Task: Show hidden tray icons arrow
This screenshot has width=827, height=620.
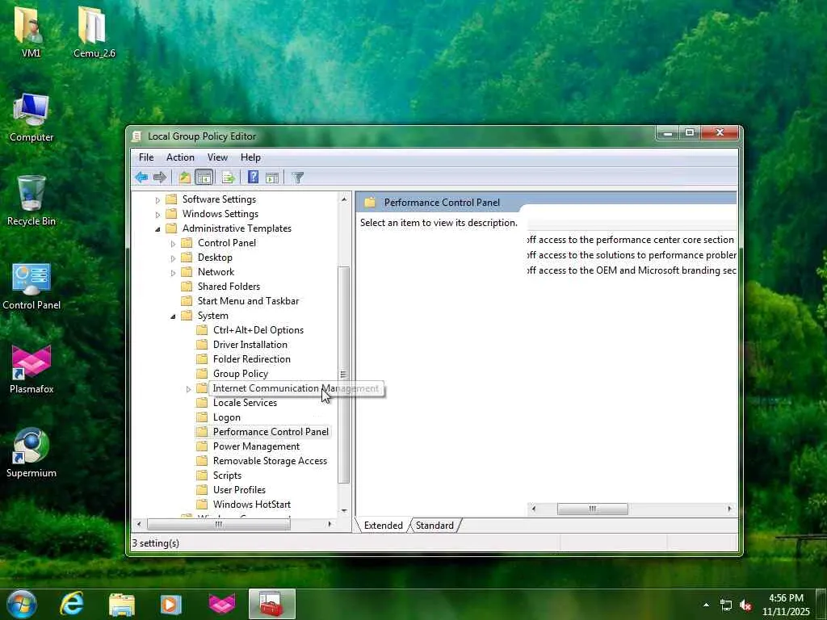Action: tap(706, 605)
